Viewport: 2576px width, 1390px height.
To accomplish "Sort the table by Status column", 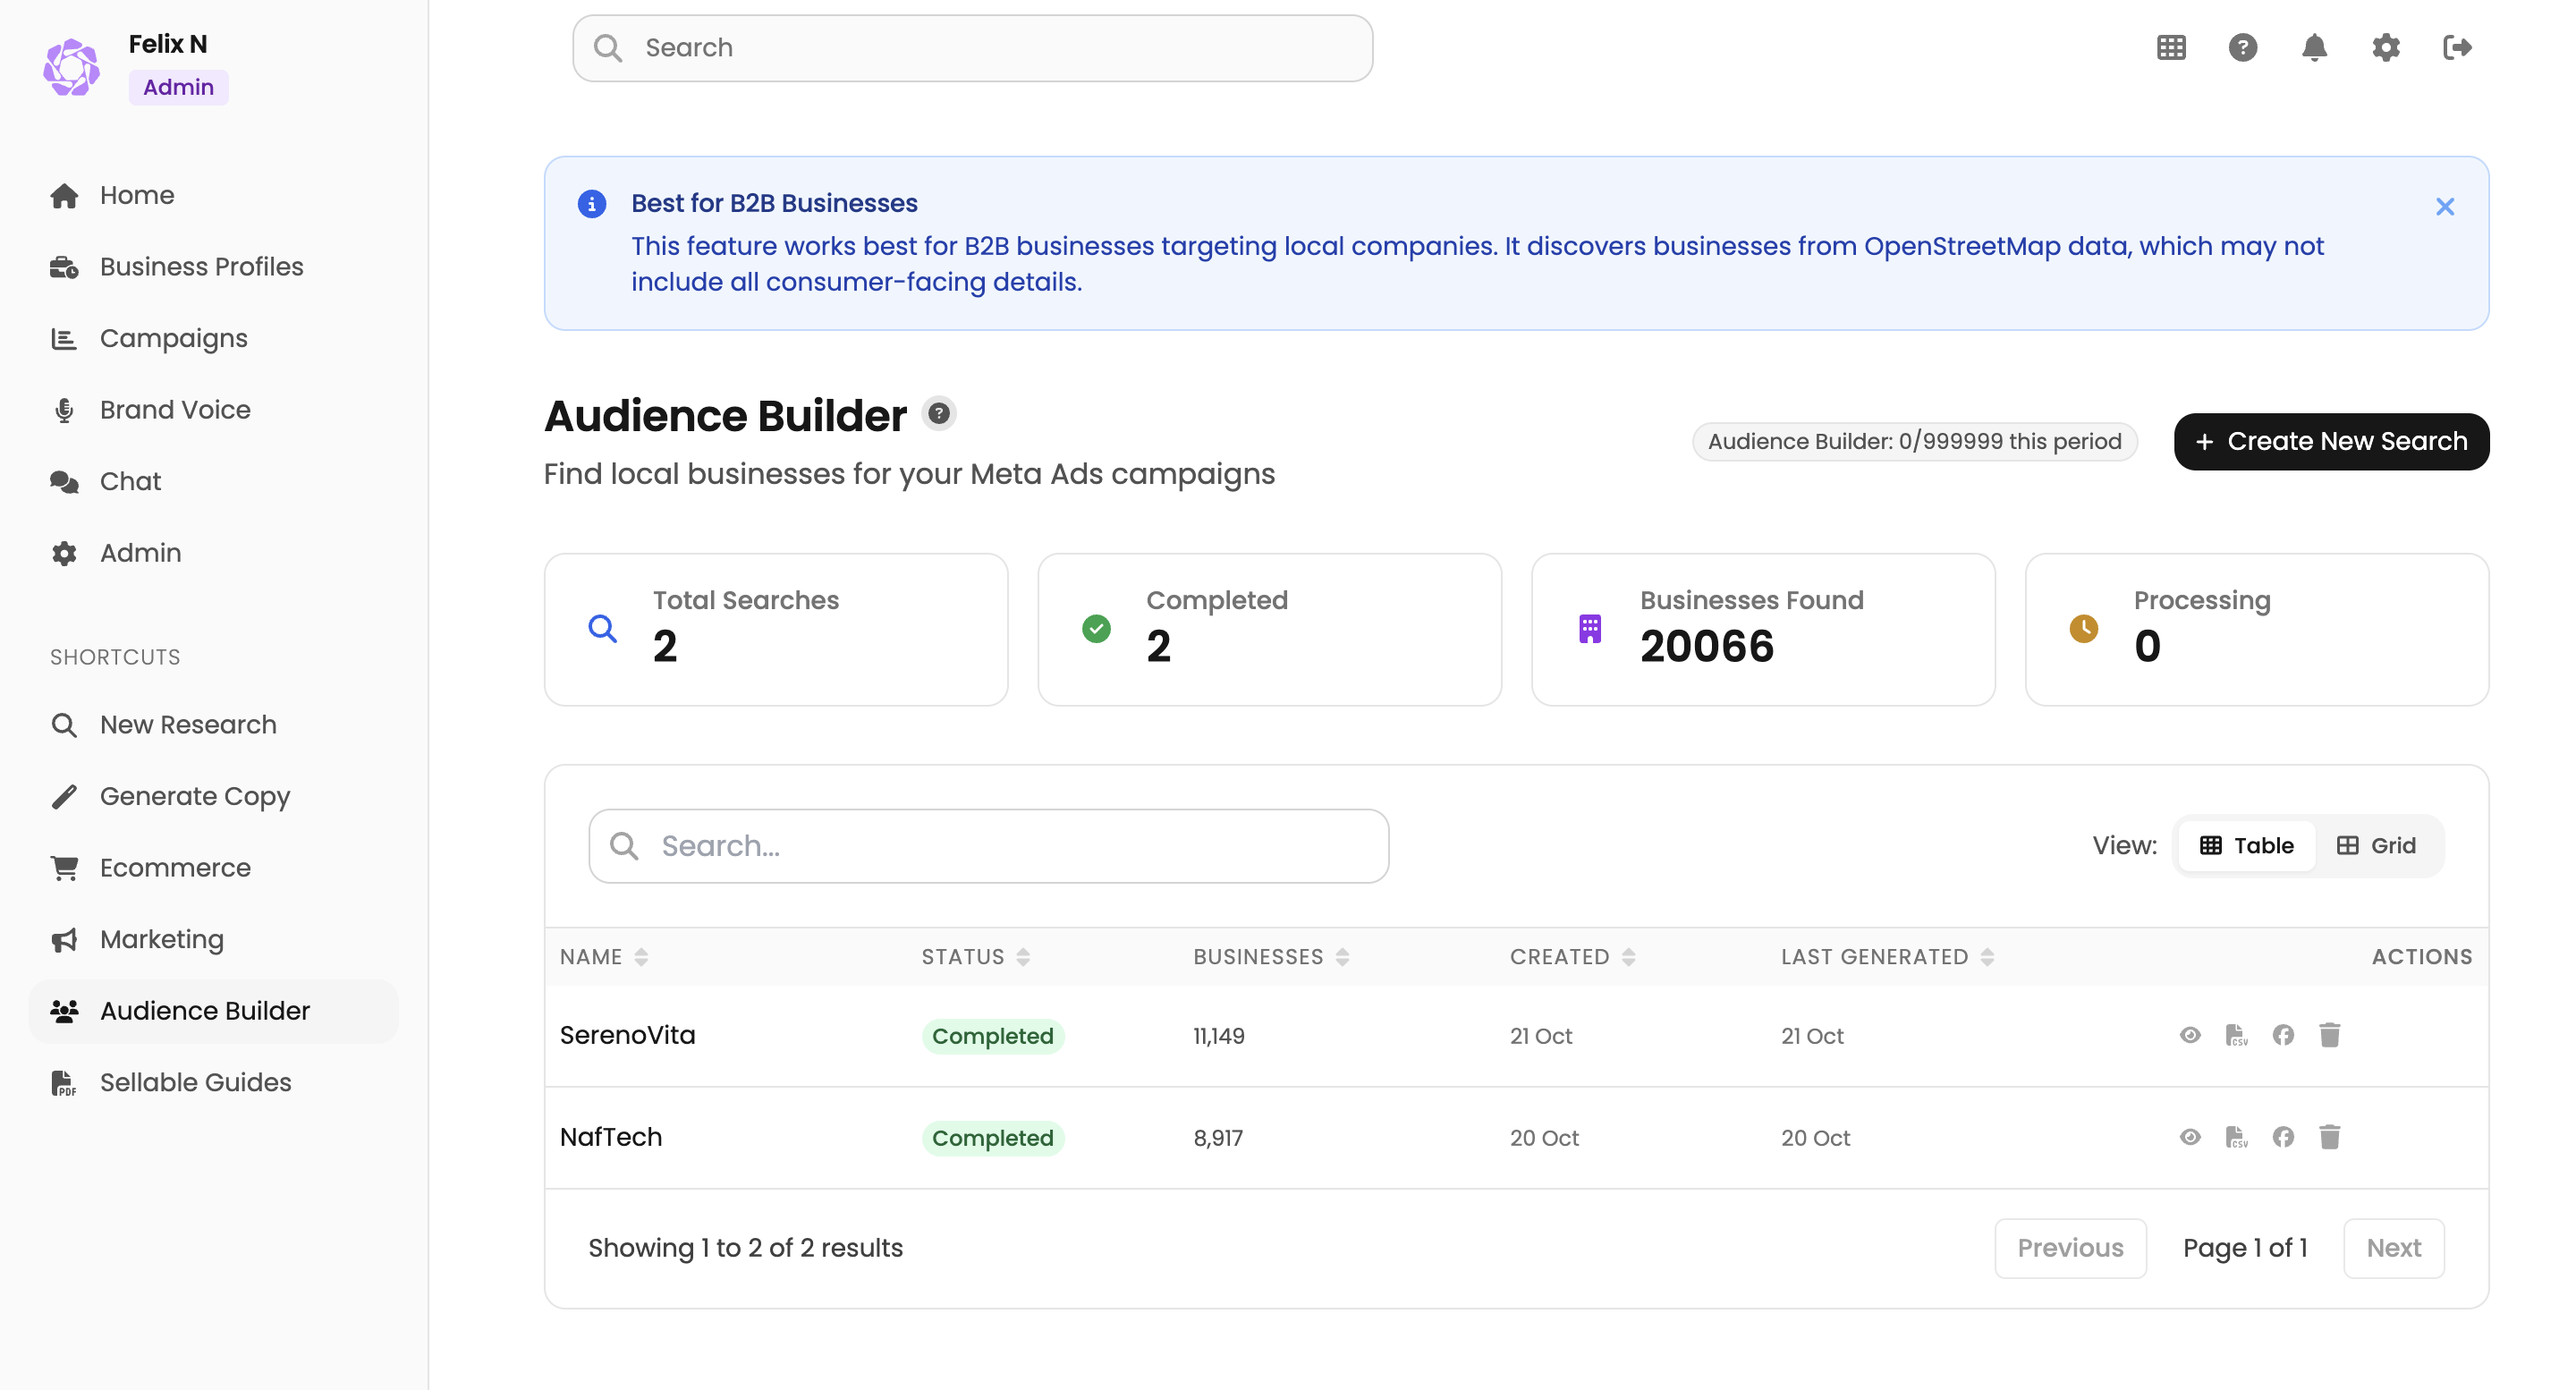I will 1023,956.
